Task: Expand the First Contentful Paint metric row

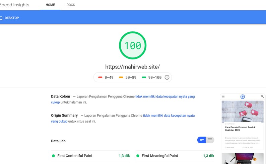Action: [90, 156]
